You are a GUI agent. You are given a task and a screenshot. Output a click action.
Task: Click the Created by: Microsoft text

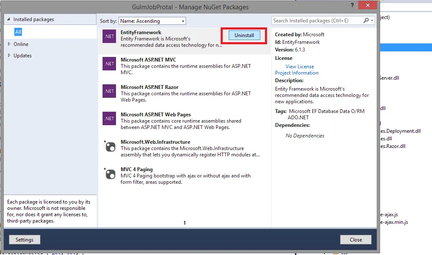point(300,35)
